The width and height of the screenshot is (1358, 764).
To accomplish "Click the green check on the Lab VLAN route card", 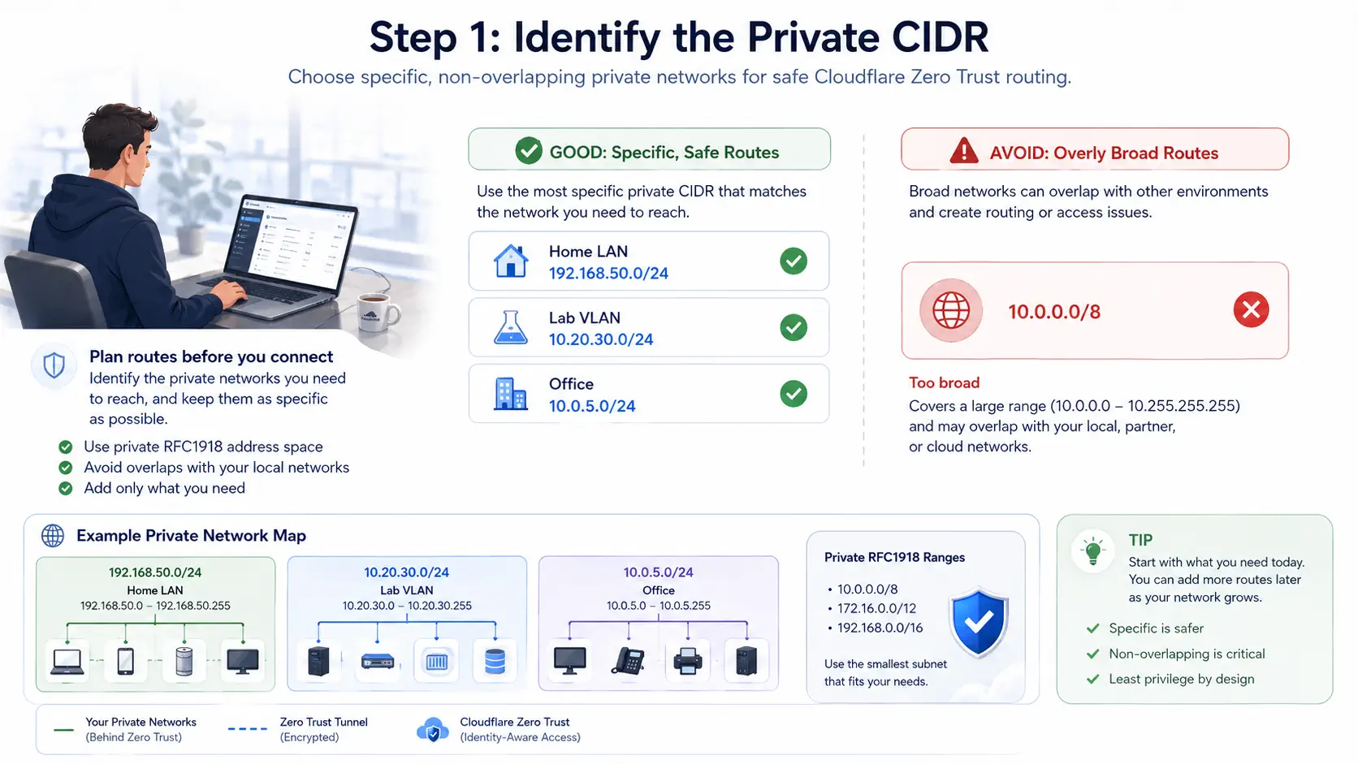I will pos(794,328).
